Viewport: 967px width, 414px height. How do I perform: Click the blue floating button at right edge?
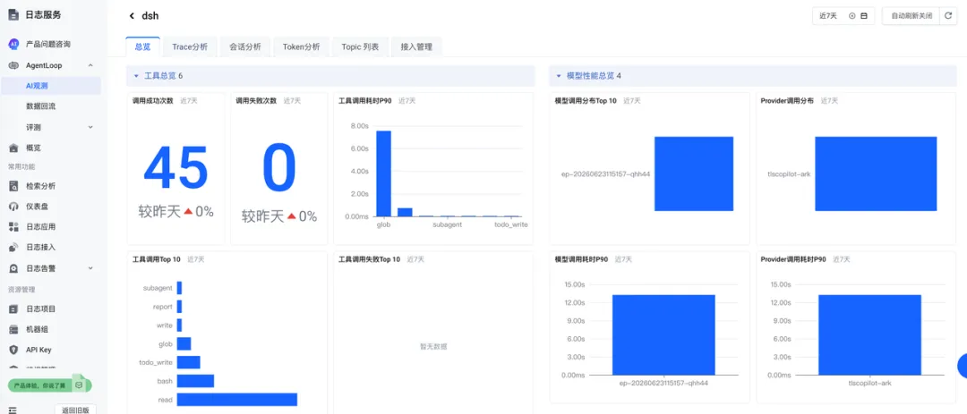963,367
